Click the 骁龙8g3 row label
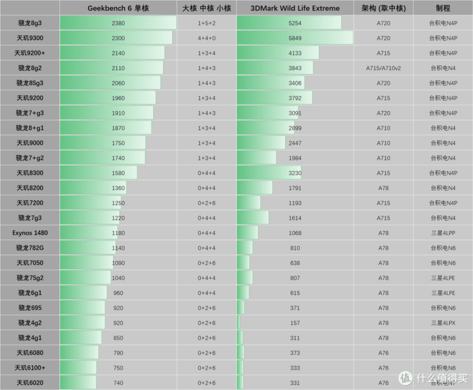 [30, 23]
